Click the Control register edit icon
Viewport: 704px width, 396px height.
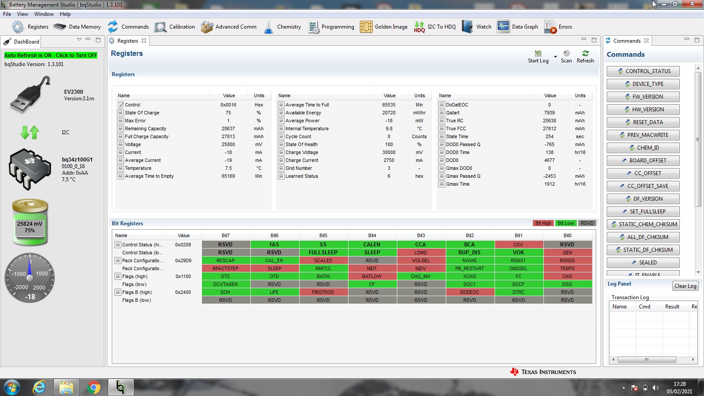click(x=121, y=105)
